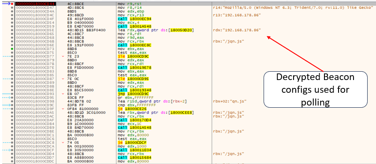Click the lea rdx 180050D20 instruction
Image resolution: width=376 pixels, height=164 pixels.
pos(156,30)
